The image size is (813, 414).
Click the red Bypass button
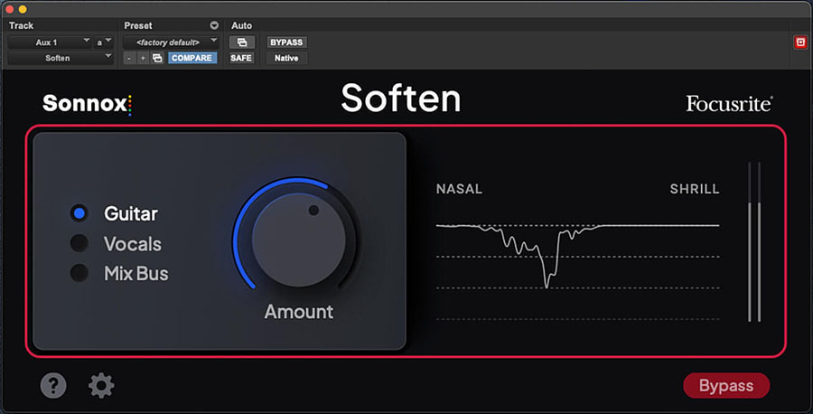pos(726,385)
